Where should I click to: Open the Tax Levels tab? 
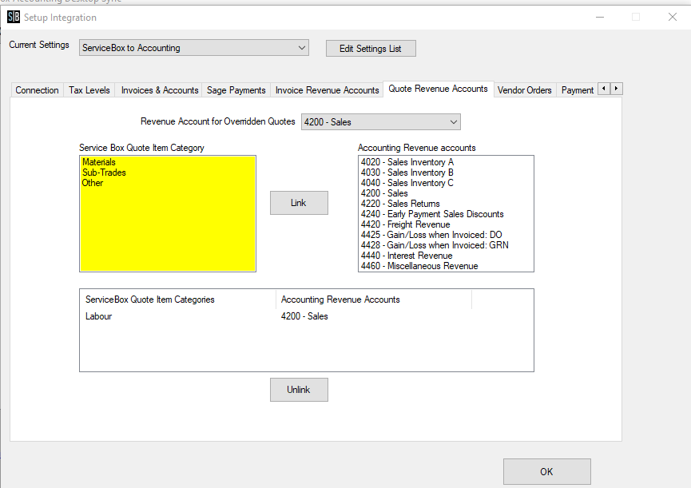click(x=89, y=89)
